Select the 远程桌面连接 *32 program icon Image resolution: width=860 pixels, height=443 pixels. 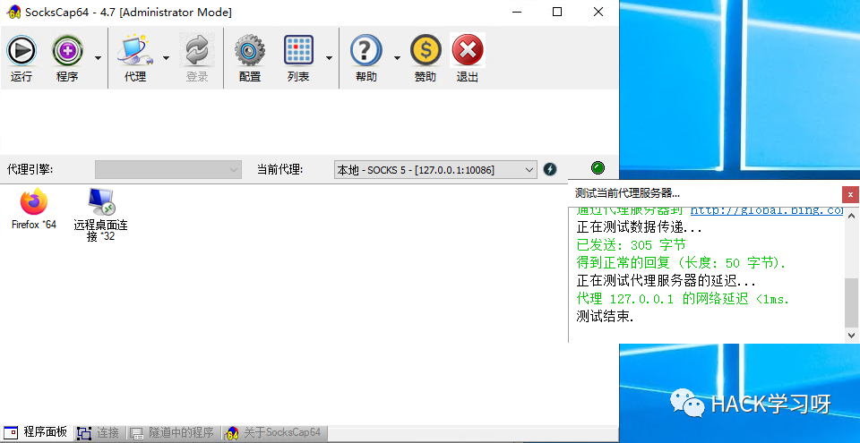tap(101, 215)
